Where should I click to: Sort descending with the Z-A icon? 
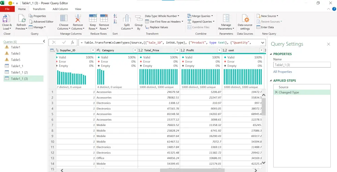coord(115,21)
